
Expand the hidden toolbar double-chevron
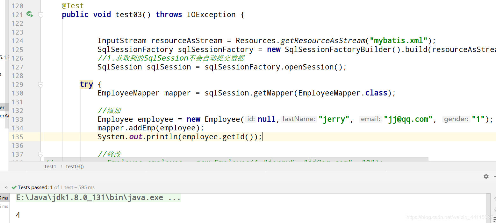6,187
